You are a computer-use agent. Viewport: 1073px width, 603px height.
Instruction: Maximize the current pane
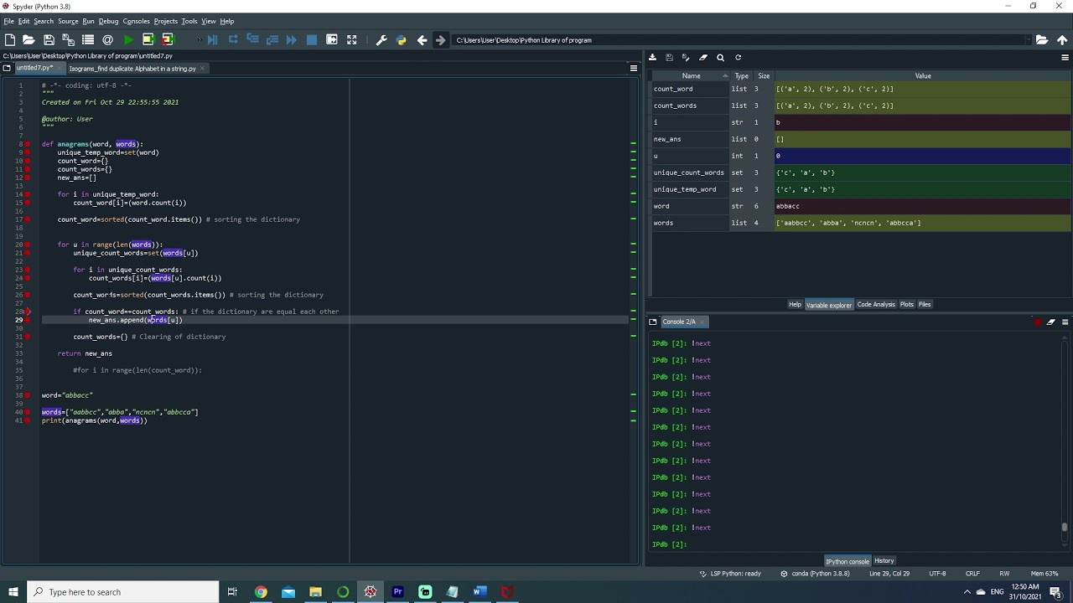[332, 39]
